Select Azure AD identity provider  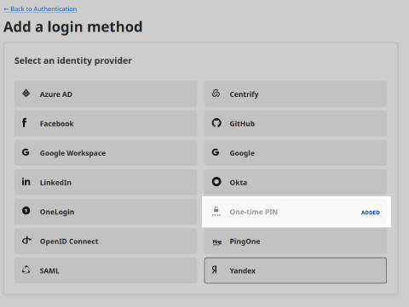(x=106, y=94)
